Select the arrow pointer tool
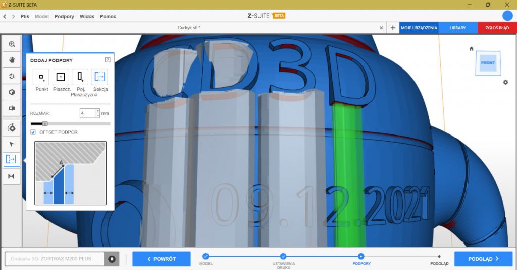517x270 pixels. 12,144
